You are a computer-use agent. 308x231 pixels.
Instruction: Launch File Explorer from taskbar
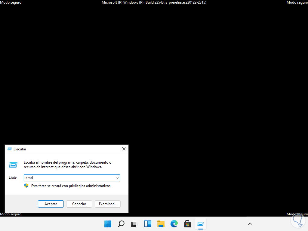click(161, 224)
